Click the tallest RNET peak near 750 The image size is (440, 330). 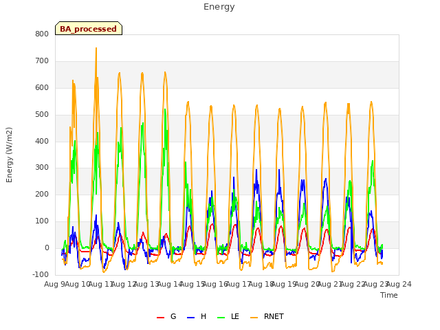96,48
